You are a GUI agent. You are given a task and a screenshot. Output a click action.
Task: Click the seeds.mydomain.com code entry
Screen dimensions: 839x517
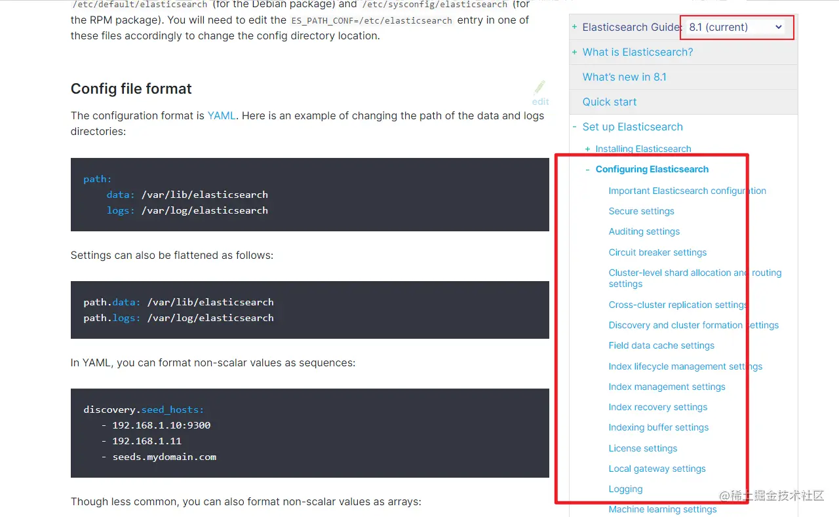tap(164, 457)
